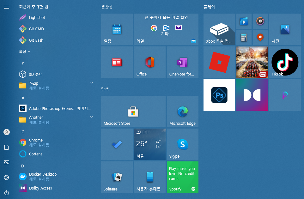Open Documents from the sidebar

[x=7, y=147]
